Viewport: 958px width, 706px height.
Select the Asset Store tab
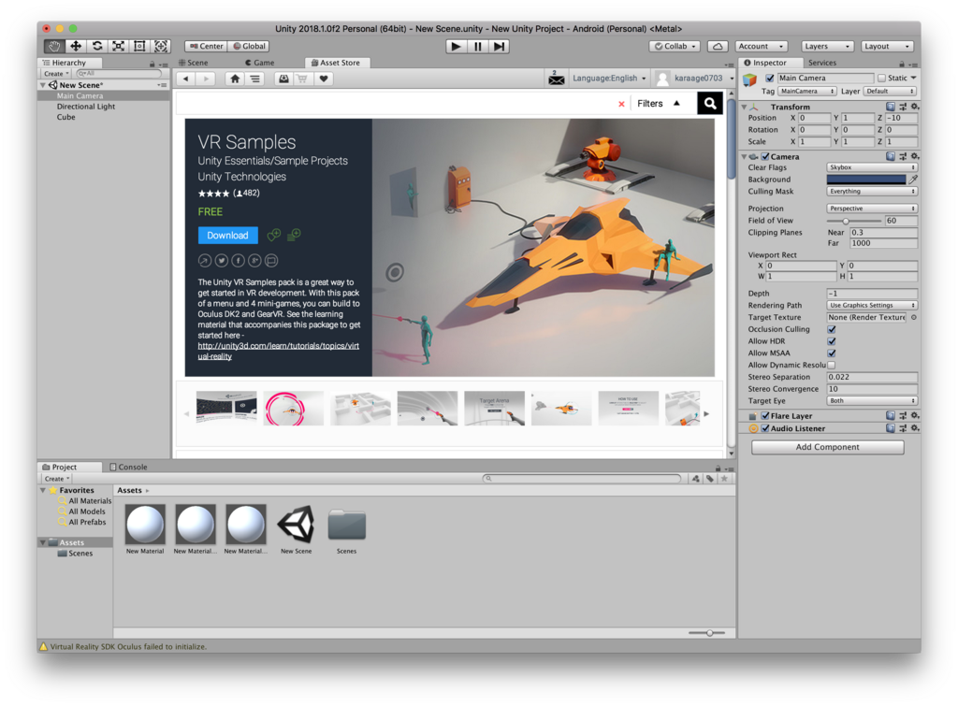(x=336, y=63)
